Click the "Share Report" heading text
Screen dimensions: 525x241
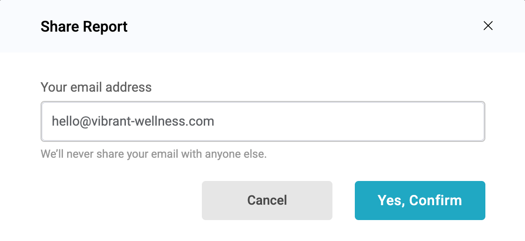pyautogui.click(x=84, y=27)
